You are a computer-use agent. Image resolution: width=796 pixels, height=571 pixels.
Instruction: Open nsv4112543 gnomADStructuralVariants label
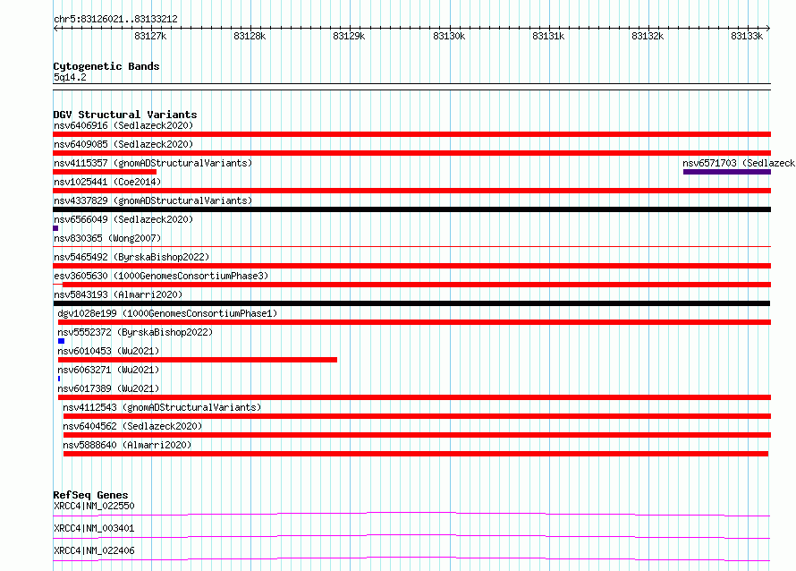[x=162, y=407]
